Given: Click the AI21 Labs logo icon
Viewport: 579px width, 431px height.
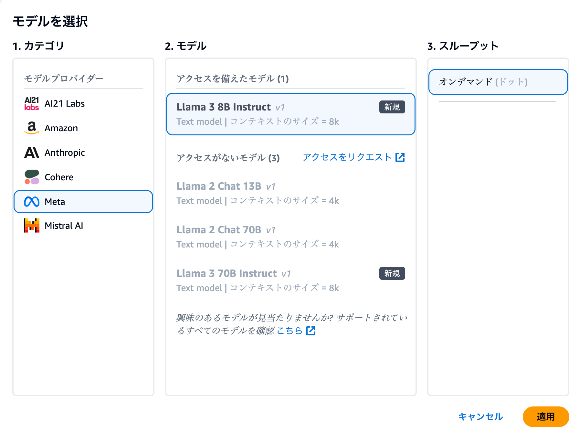Looking at the screenshot, I should click(x=32, y=103).
